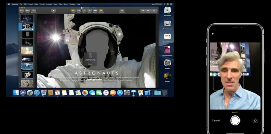Open the Apple menu
Screen dimensions: 271x134
[9, 4]
